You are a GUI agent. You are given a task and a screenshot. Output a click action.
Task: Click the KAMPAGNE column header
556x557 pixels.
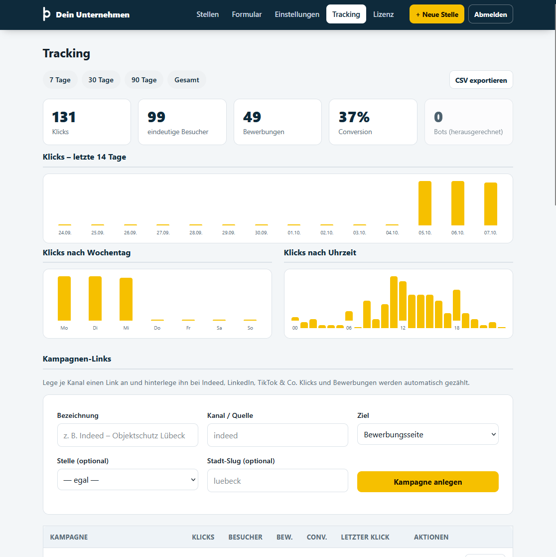click(69, 537)
